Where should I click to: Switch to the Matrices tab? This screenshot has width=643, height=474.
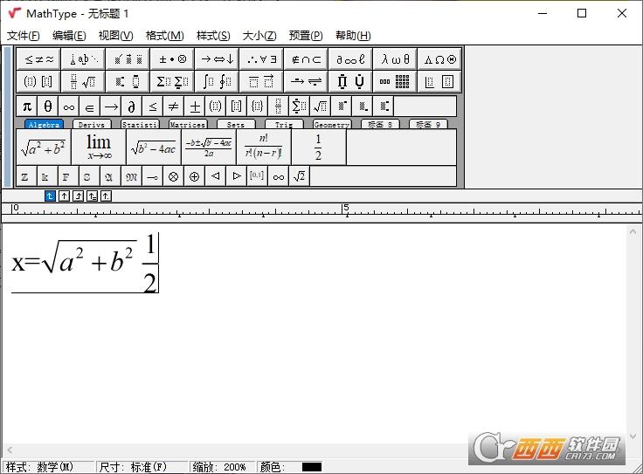[x=188, y=125]
